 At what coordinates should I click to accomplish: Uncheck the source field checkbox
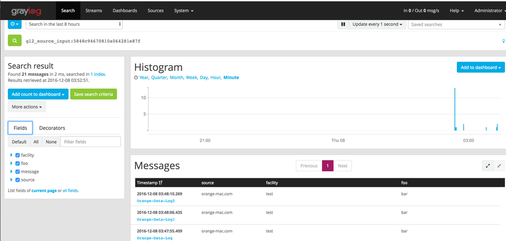pyautogui.click(x=18, y=180)
